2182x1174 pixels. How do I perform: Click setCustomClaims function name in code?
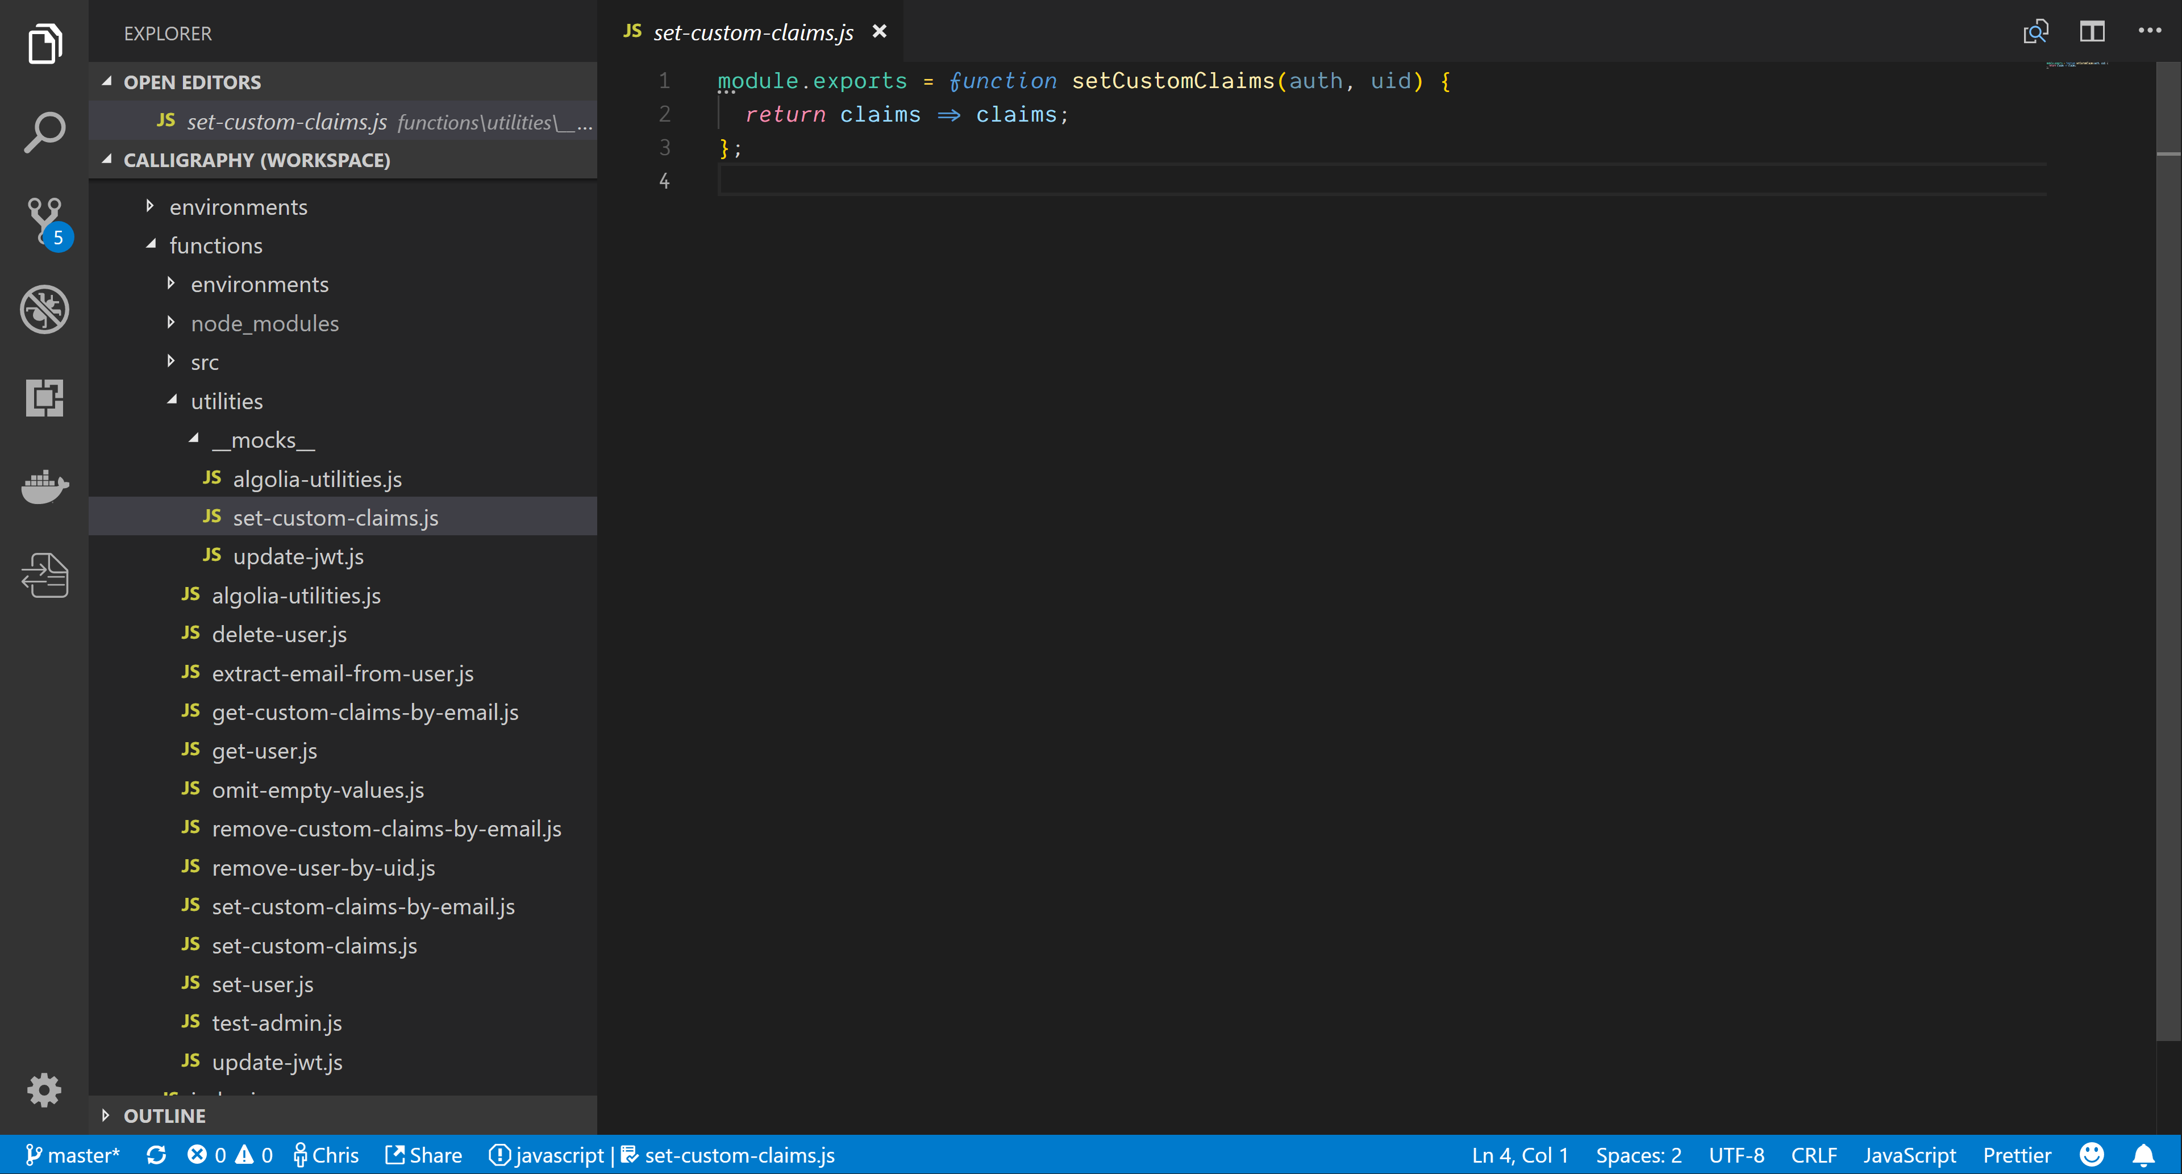1172,81
